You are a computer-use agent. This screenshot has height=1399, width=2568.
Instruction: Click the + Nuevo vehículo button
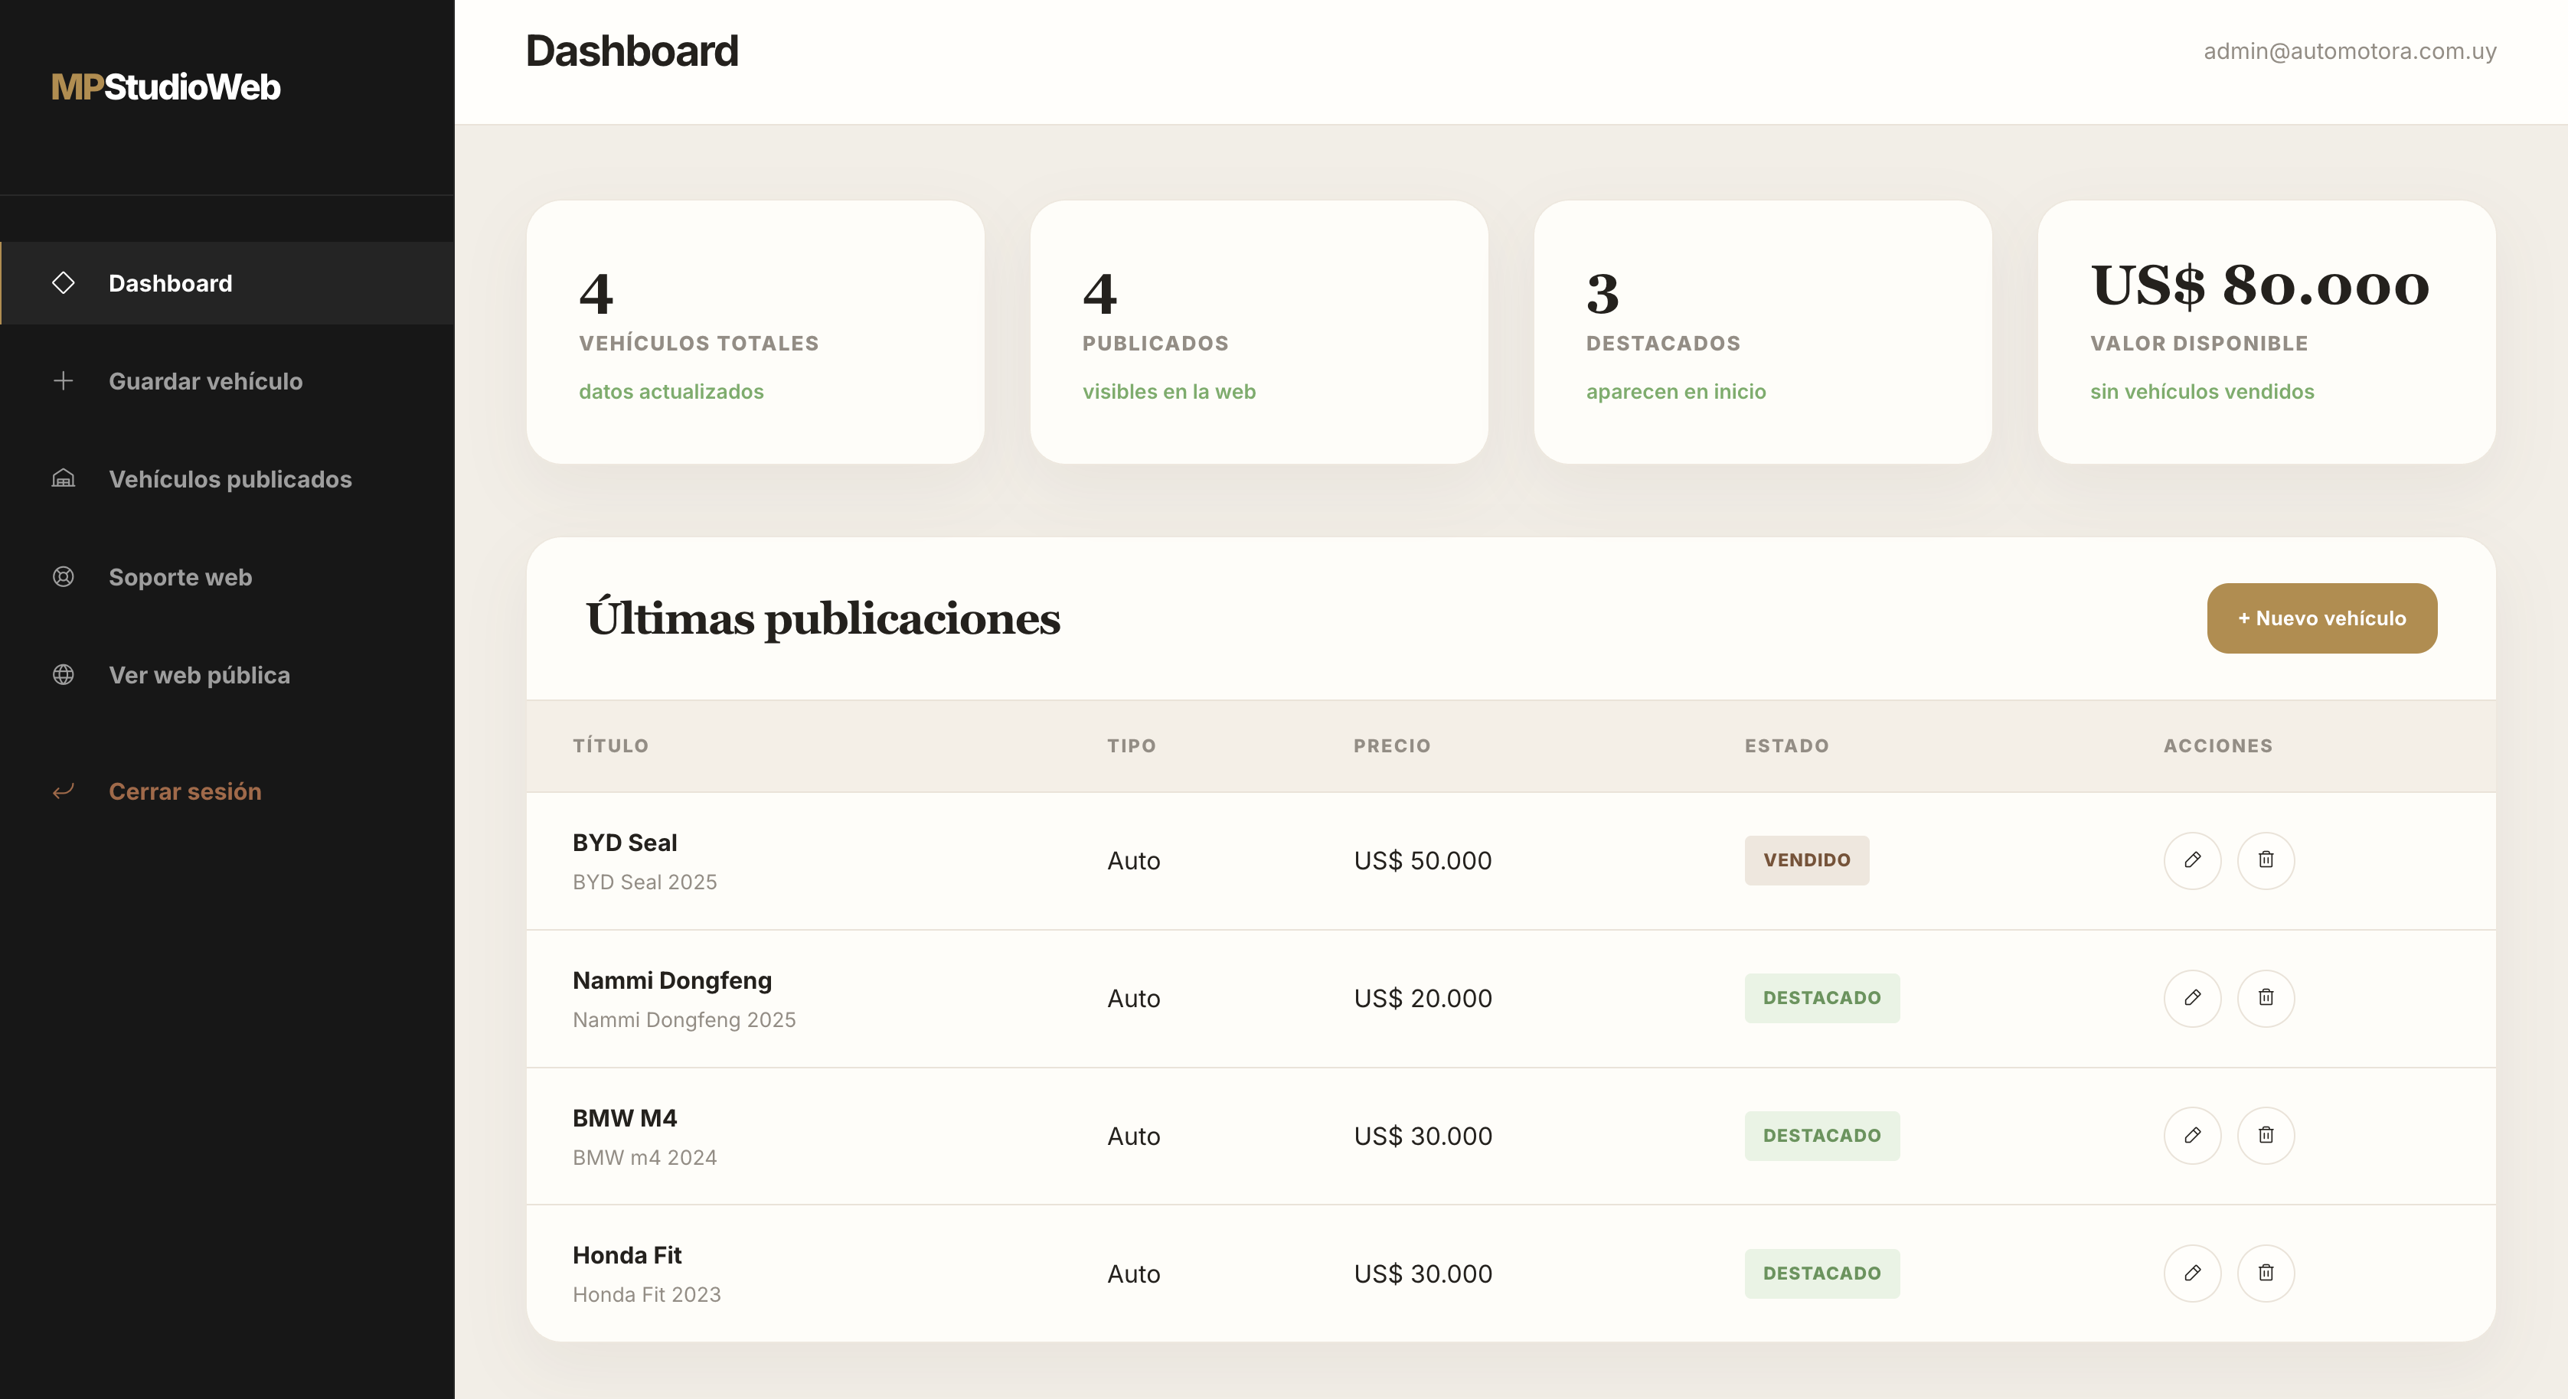tap(2321, 618)
